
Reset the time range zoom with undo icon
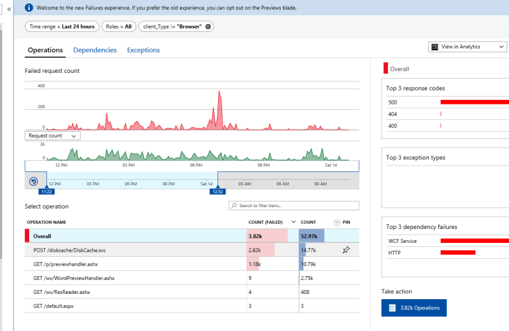[x=34, y=181]
